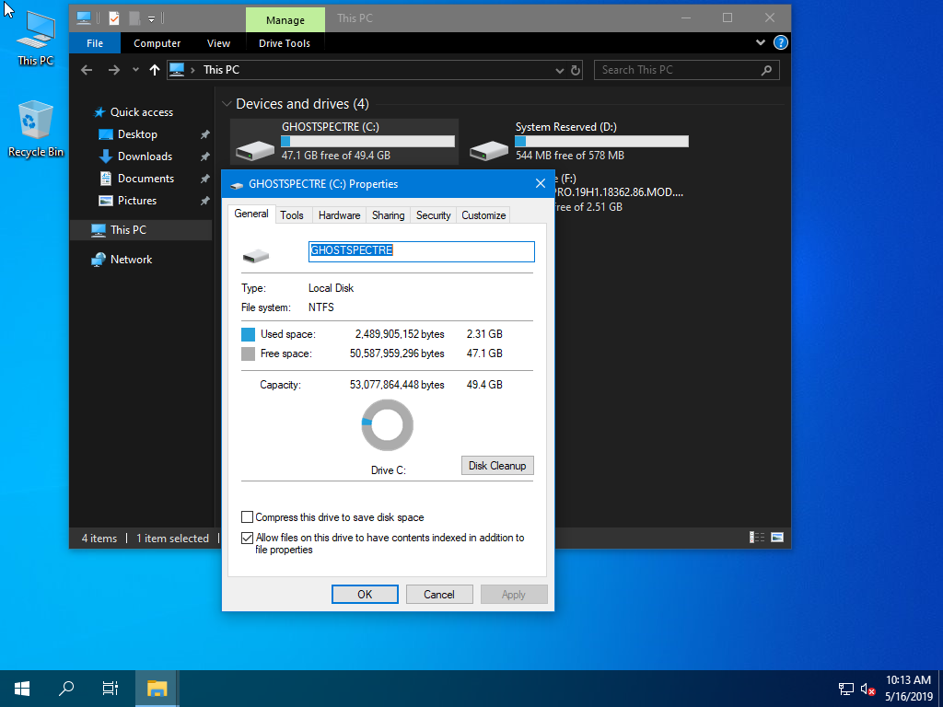Click the Drive C usage donut chart
Viewport: 943px width, 707px height.
pos(388,425)
